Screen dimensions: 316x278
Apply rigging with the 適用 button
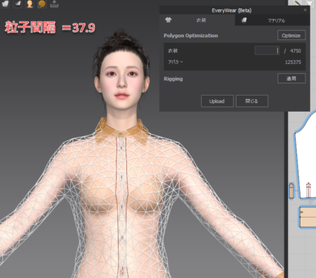pyautogui.click(x=291, y=79)
